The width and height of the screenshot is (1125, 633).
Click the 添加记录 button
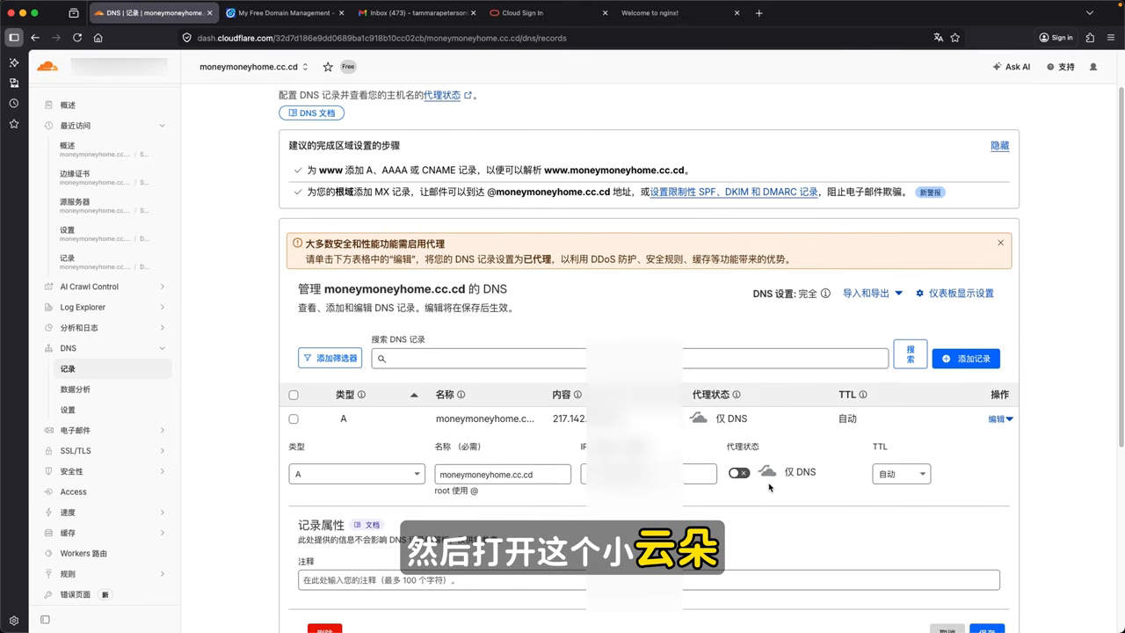tap(966, 359)
